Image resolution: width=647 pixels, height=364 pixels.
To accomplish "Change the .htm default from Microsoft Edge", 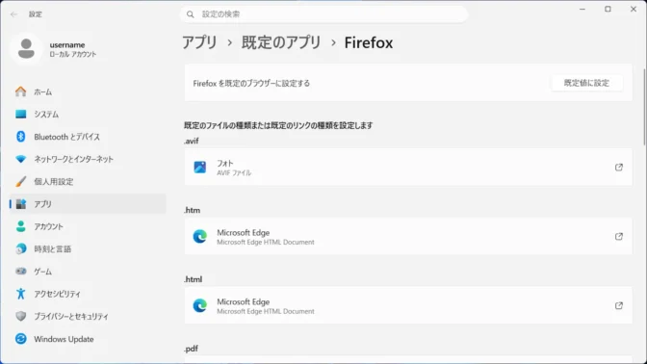I will click(x=408, y=237).
